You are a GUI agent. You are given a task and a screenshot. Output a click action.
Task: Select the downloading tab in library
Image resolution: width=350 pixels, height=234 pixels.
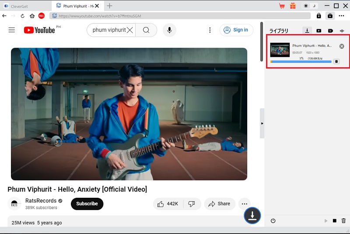click(307, 30)
